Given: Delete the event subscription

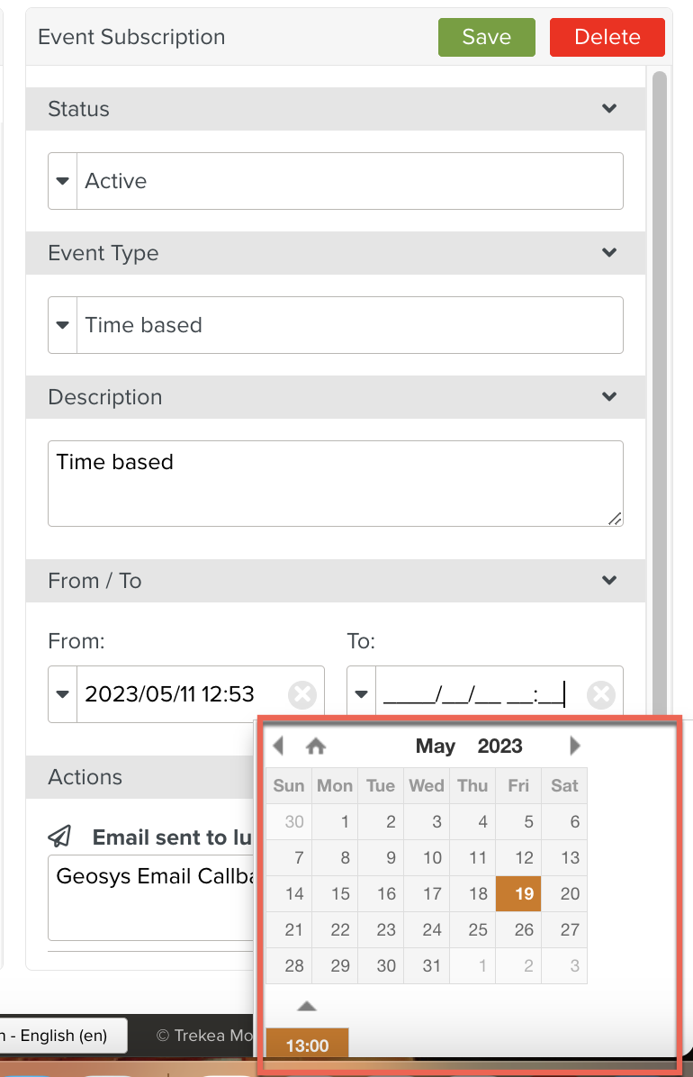Looking at the screenshot, I should tap(607, 37).
